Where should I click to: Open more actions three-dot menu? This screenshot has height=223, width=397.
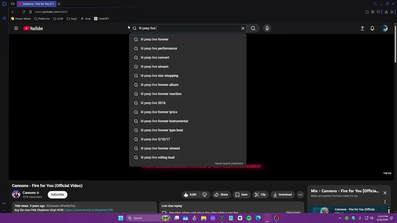click(x=300, y=195)
